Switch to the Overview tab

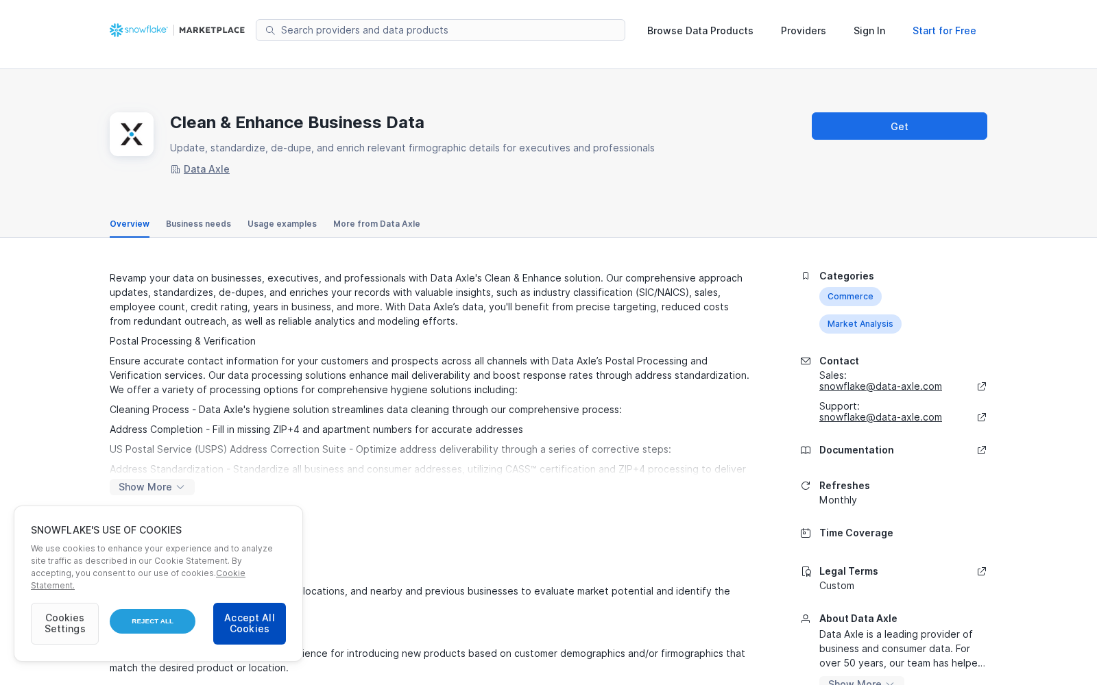tap(130, 224)
